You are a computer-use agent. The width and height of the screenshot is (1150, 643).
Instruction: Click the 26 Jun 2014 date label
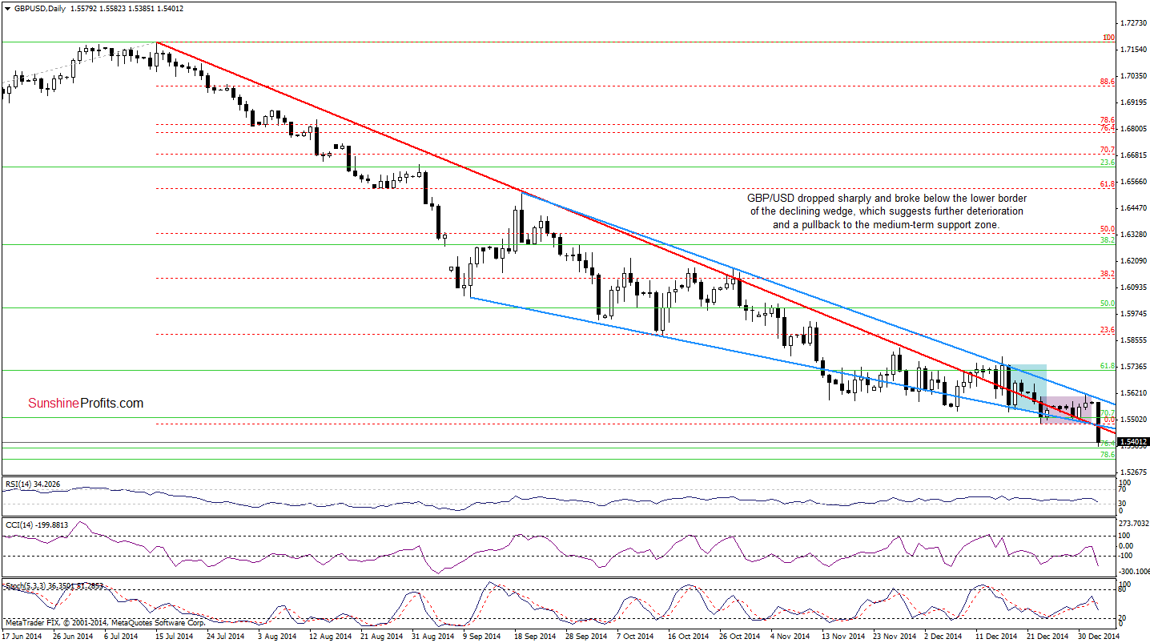coord(73,636)
